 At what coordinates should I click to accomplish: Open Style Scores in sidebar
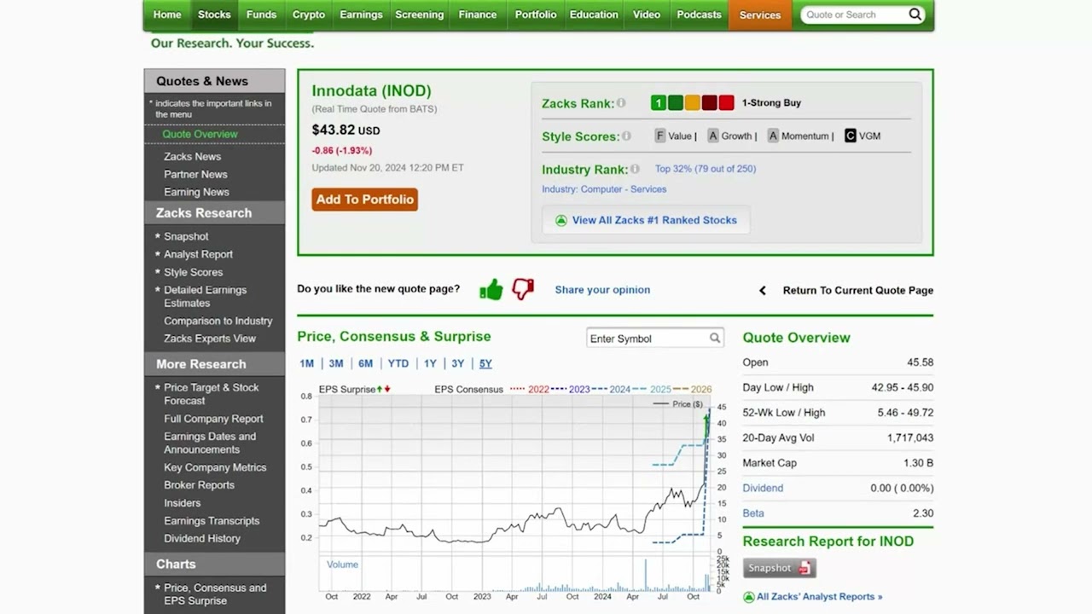[x=194, y=273]
